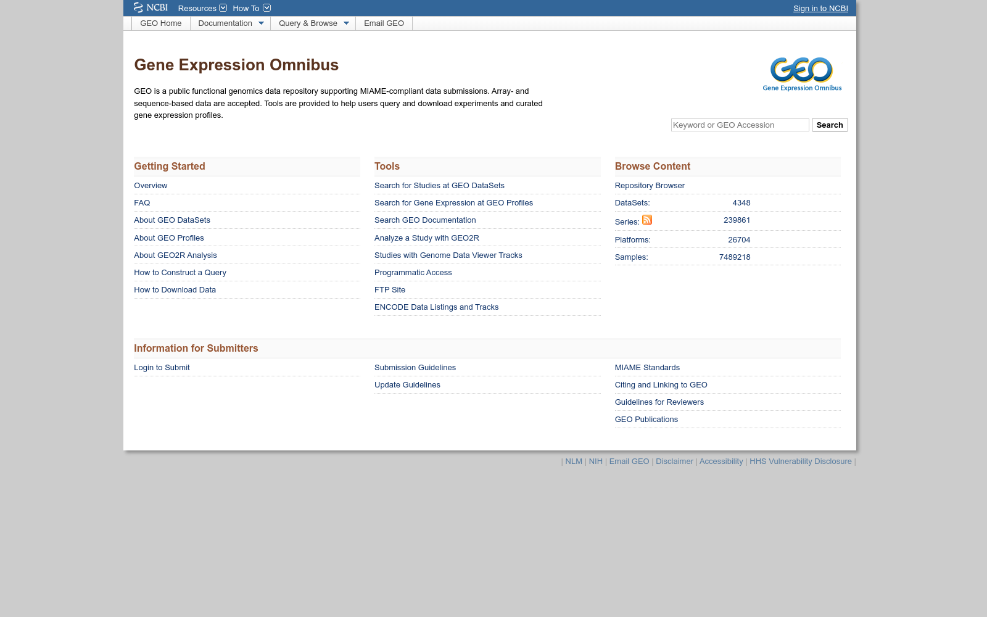Click the NCBI logo icon
Viewport: 987px width, 617px height.
point(151,7)
